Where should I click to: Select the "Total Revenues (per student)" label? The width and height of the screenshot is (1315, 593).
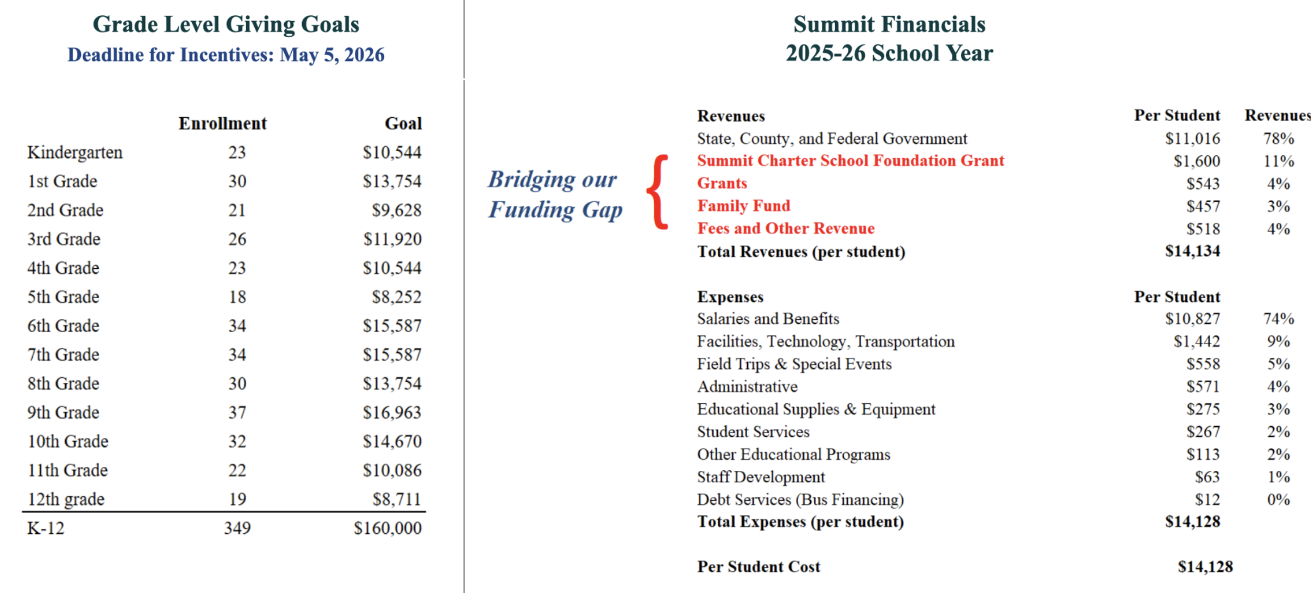pyautogui.click(x=801, y=252)
